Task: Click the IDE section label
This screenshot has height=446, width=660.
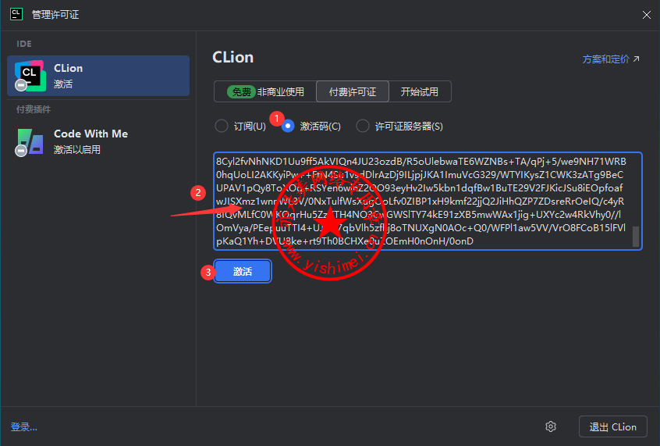Action: (x=24, y=44)
